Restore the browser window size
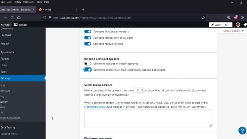The image size is (247, 139). [x=240, y=3]
